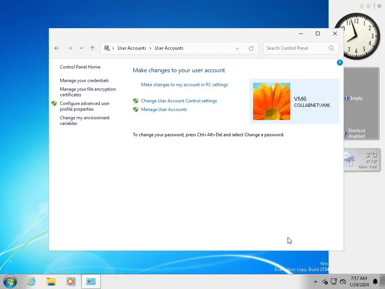Click the network tray icon
Image resolution: width=385 pixels, height=289 pixels.
[x=334, y=281]
